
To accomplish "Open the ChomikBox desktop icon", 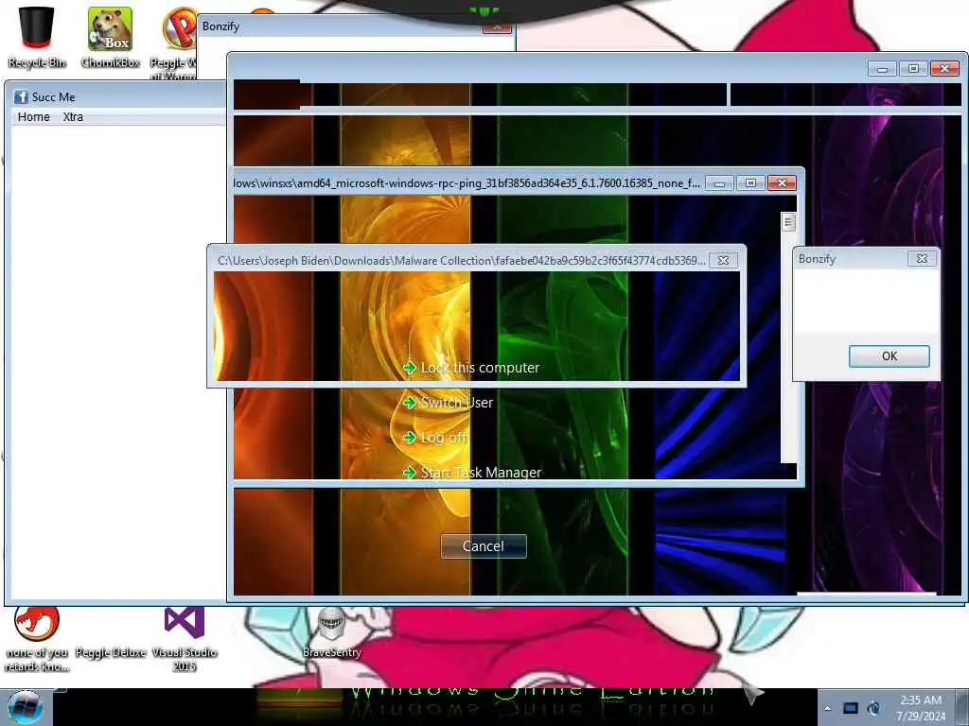I will click(110, 37).
